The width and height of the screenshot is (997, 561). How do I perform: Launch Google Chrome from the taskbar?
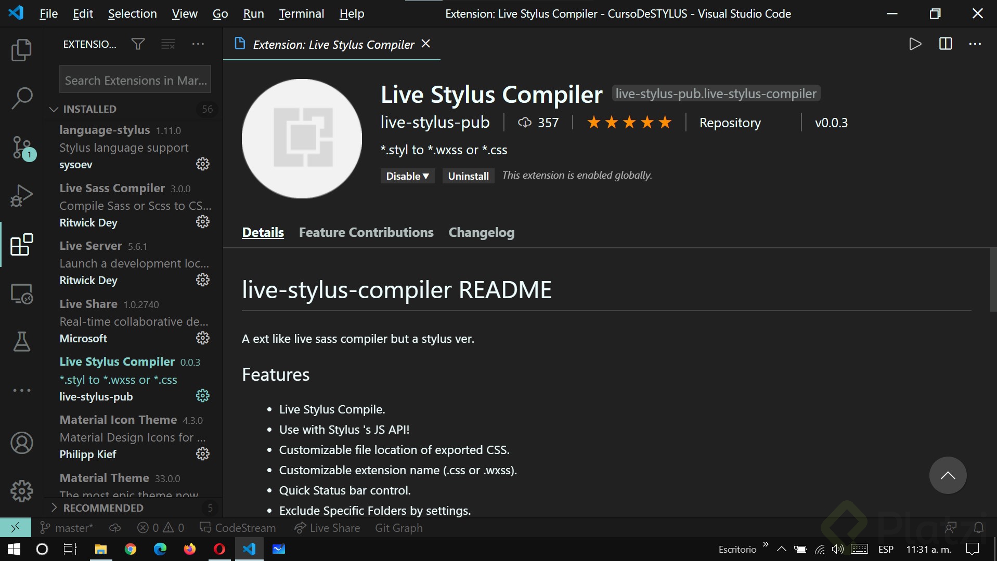coord(130,549)
